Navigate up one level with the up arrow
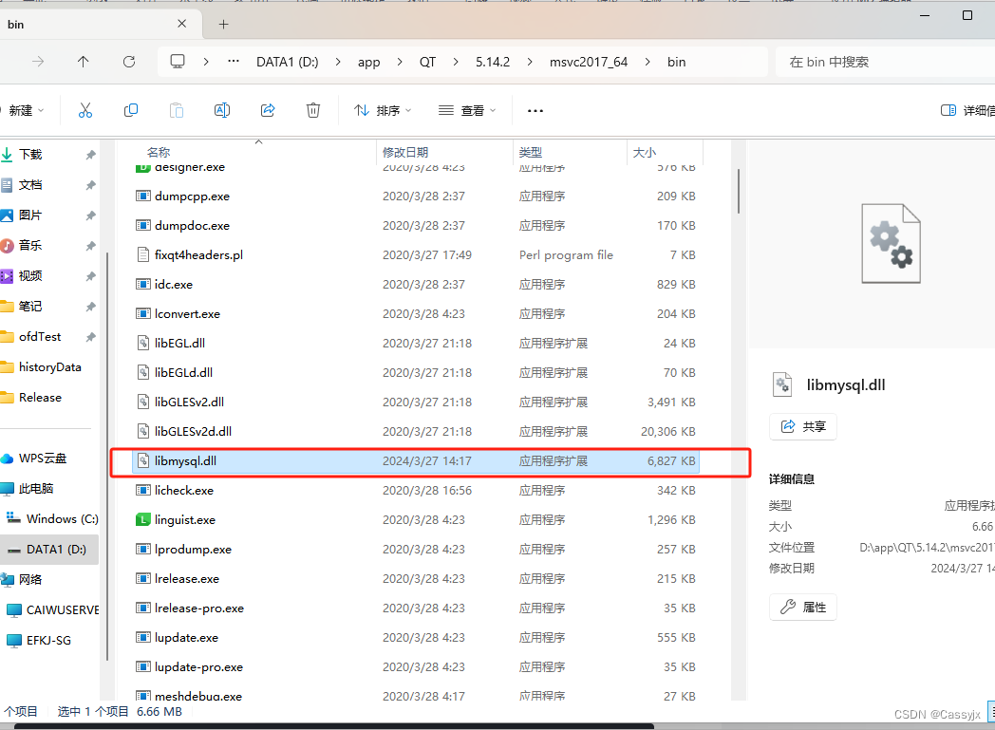 83,62
